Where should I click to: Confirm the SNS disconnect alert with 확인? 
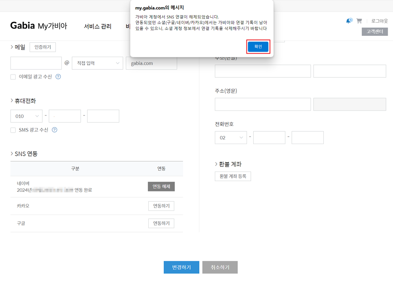(x=258, y=46)
